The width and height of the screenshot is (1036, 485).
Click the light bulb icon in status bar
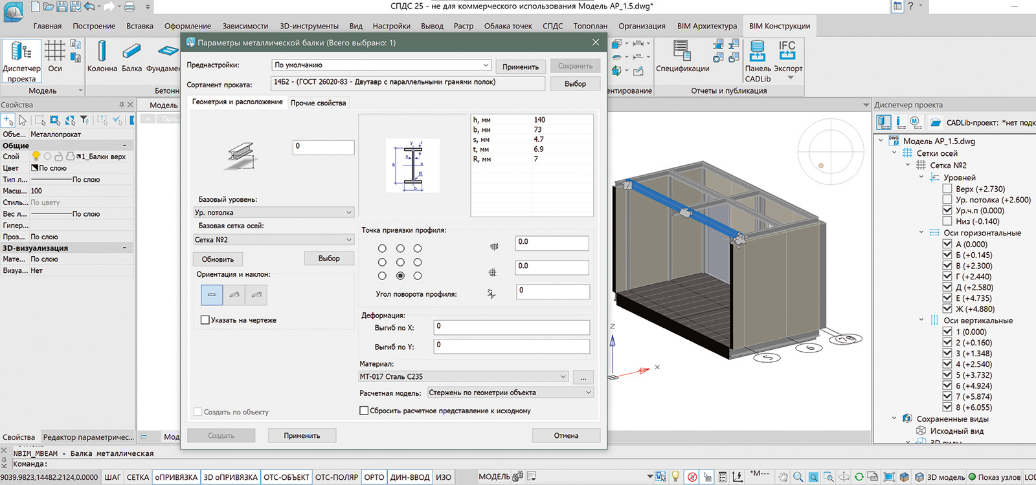point(675,477)
